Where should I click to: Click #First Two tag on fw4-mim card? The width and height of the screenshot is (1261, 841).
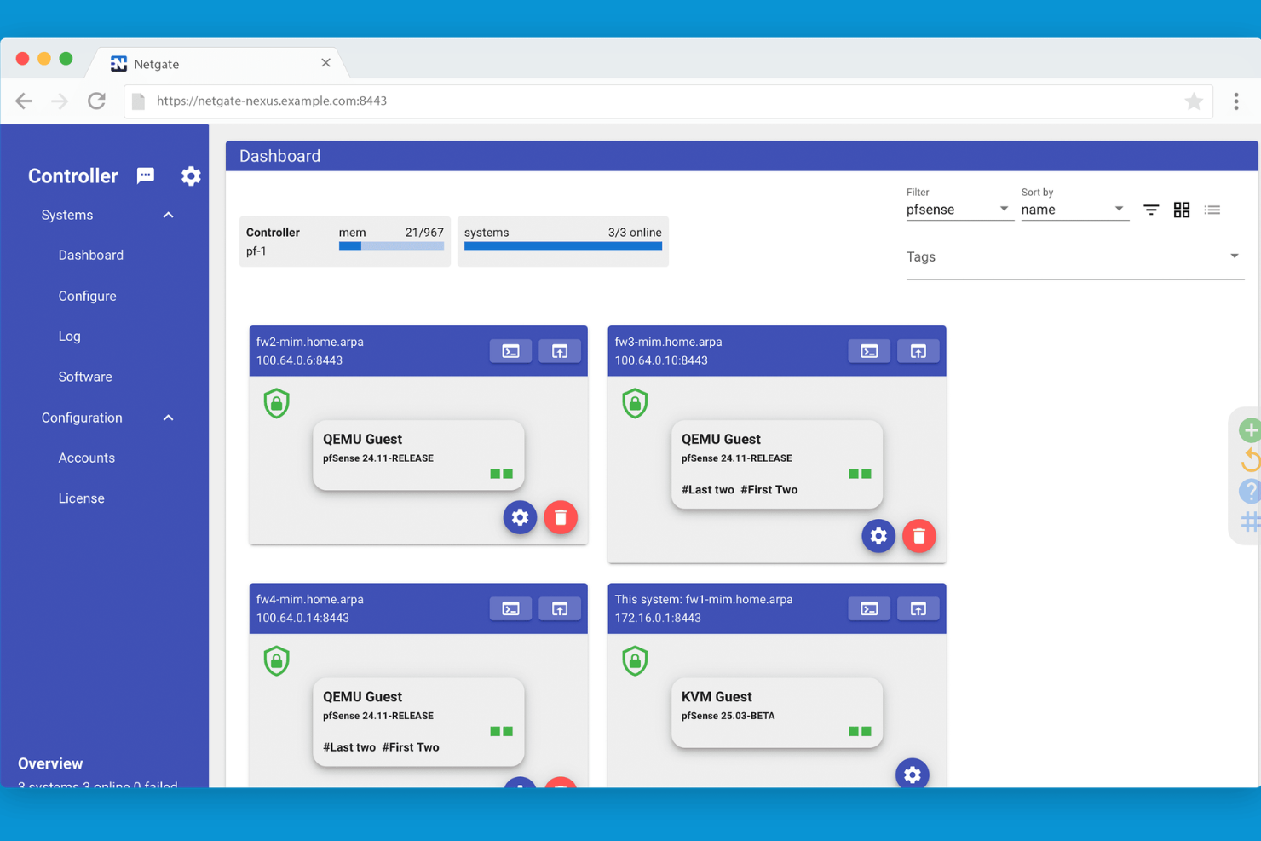click(x=411, y=747)
